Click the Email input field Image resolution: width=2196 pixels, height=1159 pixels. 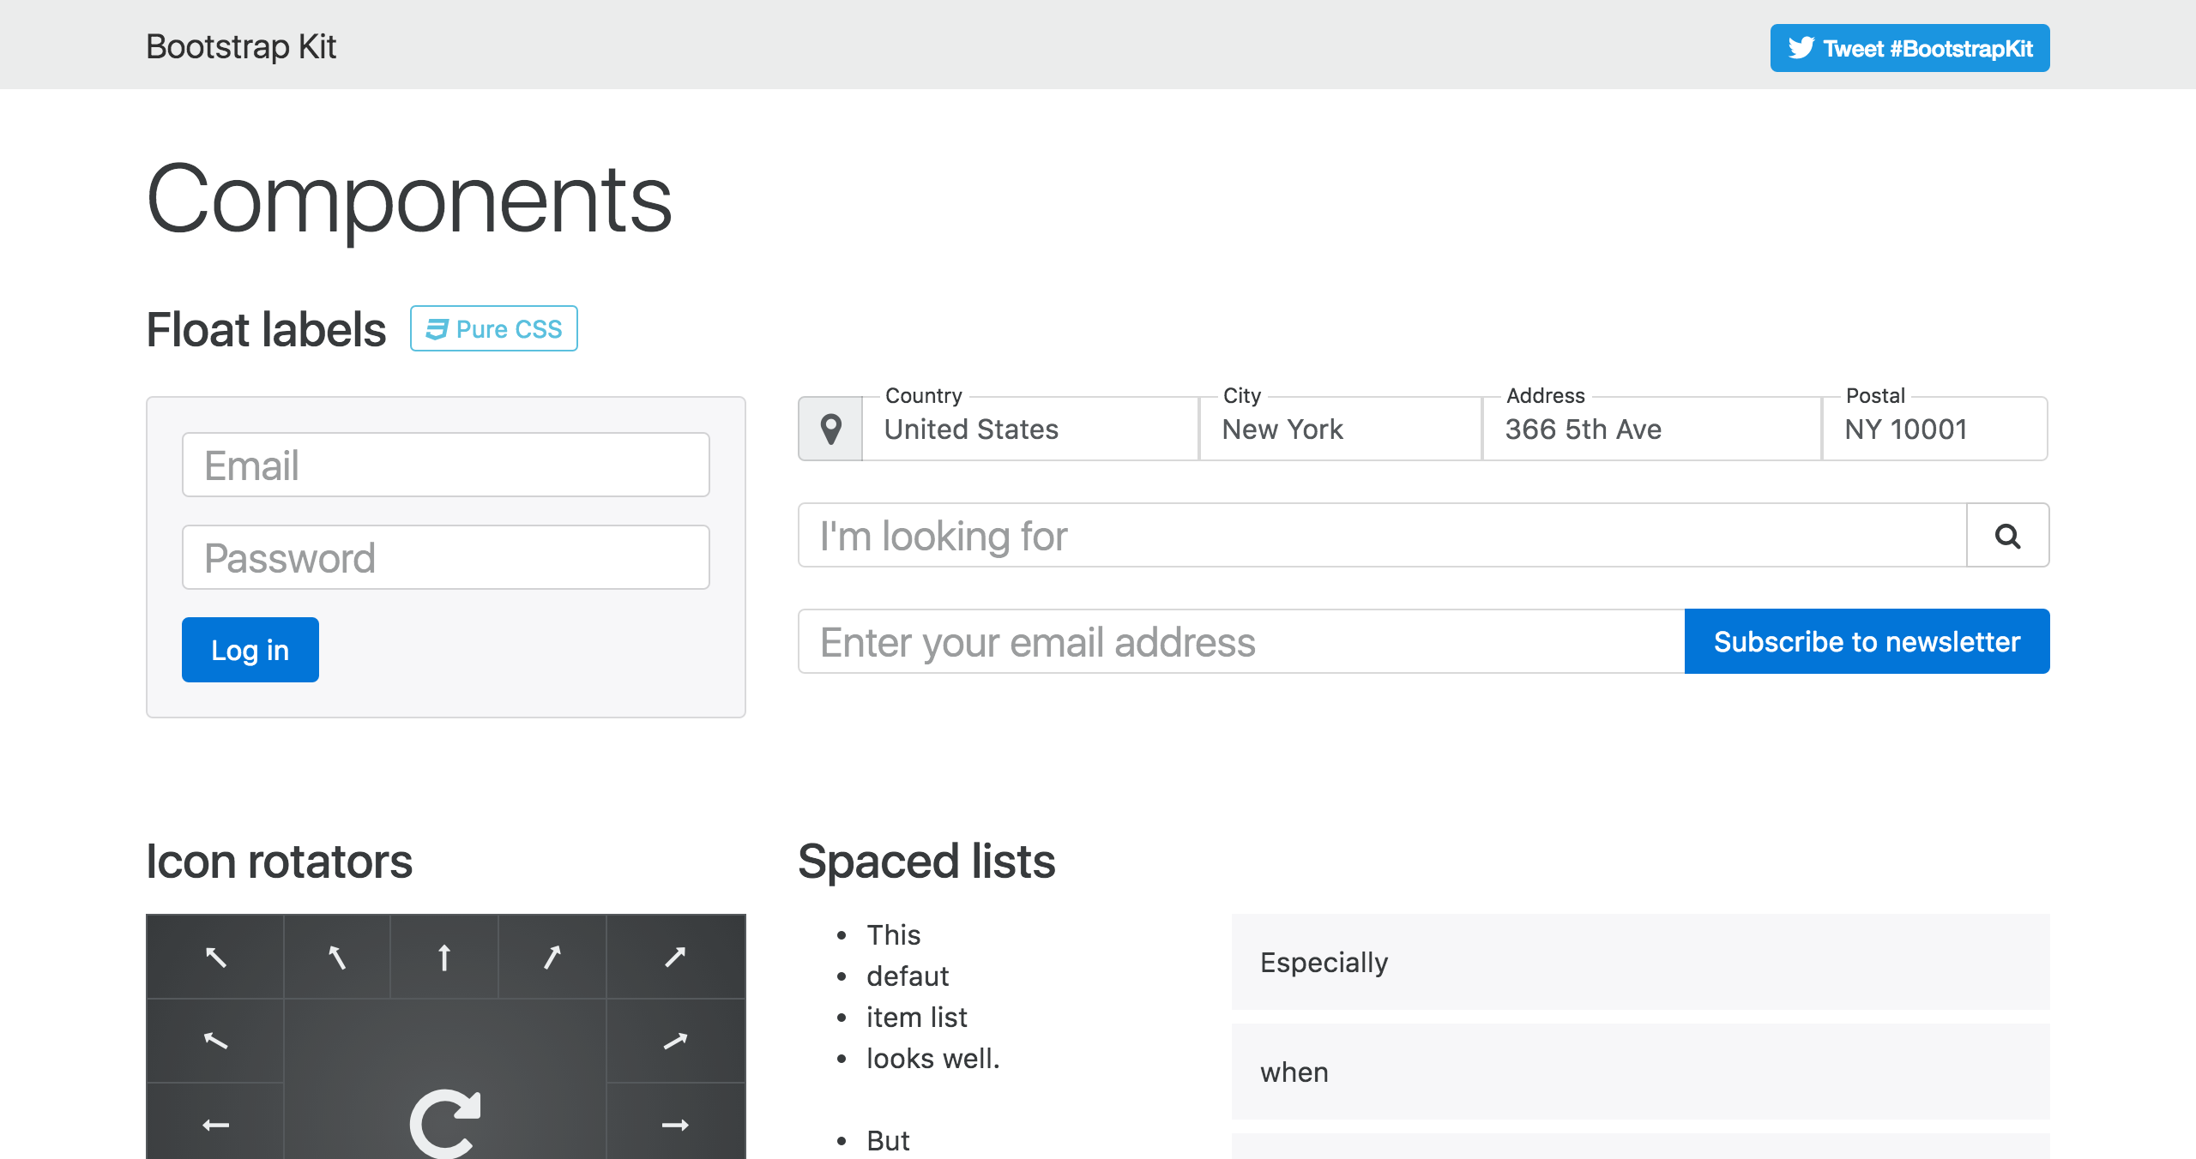(x=444, y=464)
